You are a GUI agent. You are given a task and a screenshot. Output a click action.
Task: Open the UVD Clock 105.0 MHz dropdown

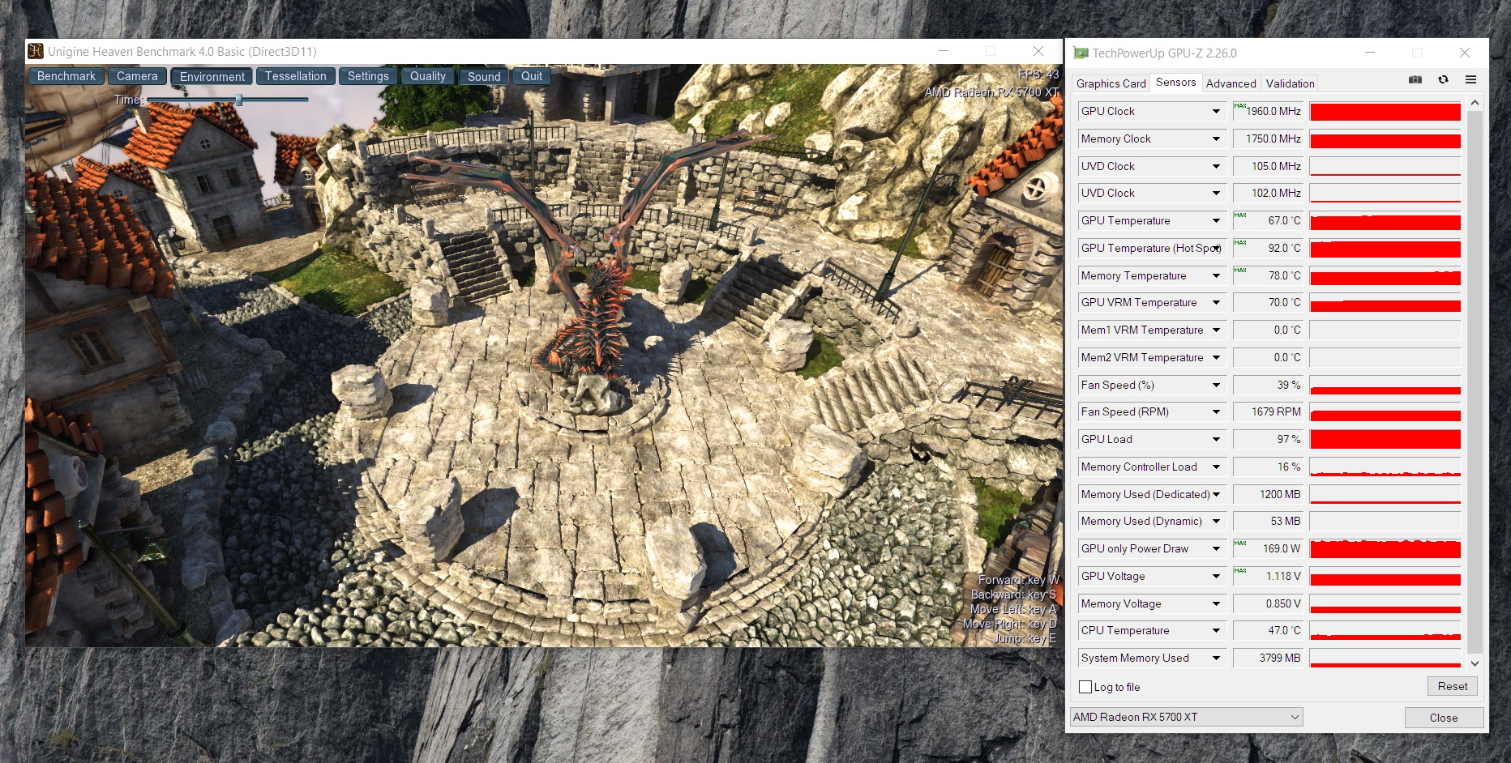coord(1216,167)
